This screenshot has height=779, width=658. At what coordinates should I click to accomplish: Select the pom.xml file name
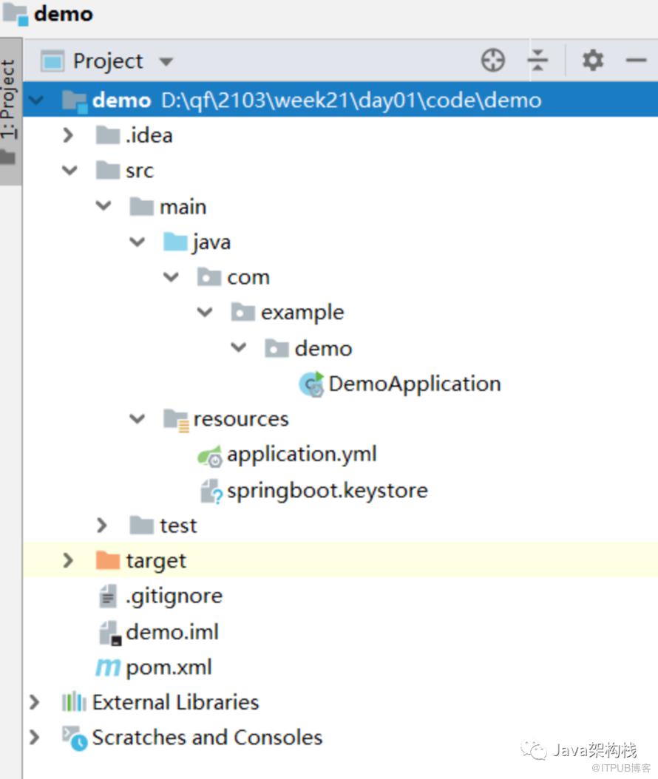[169, 667]
